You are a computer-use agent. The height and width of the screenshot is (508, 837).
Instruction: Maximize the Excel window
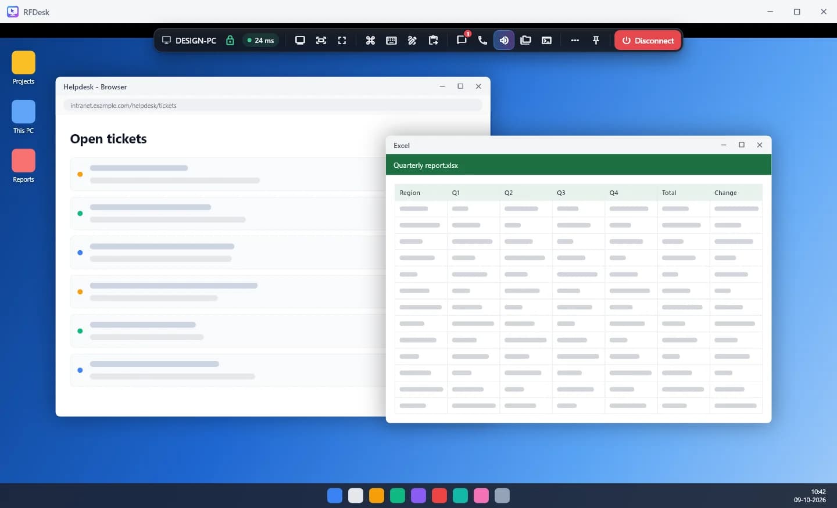tap(742, 145)
